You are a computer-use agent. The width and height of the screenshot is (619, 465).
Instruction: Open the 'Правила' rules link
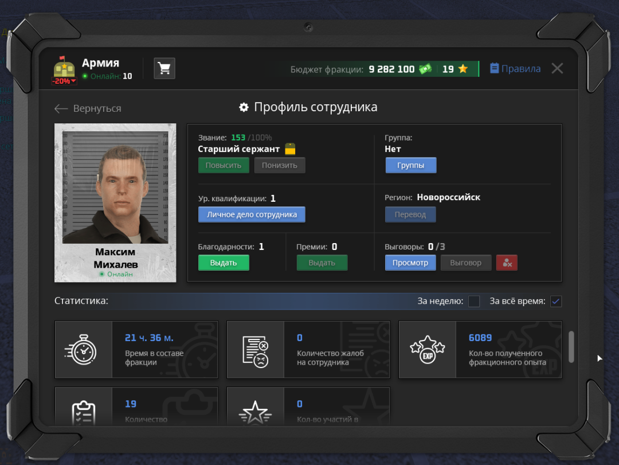[515, 69]
